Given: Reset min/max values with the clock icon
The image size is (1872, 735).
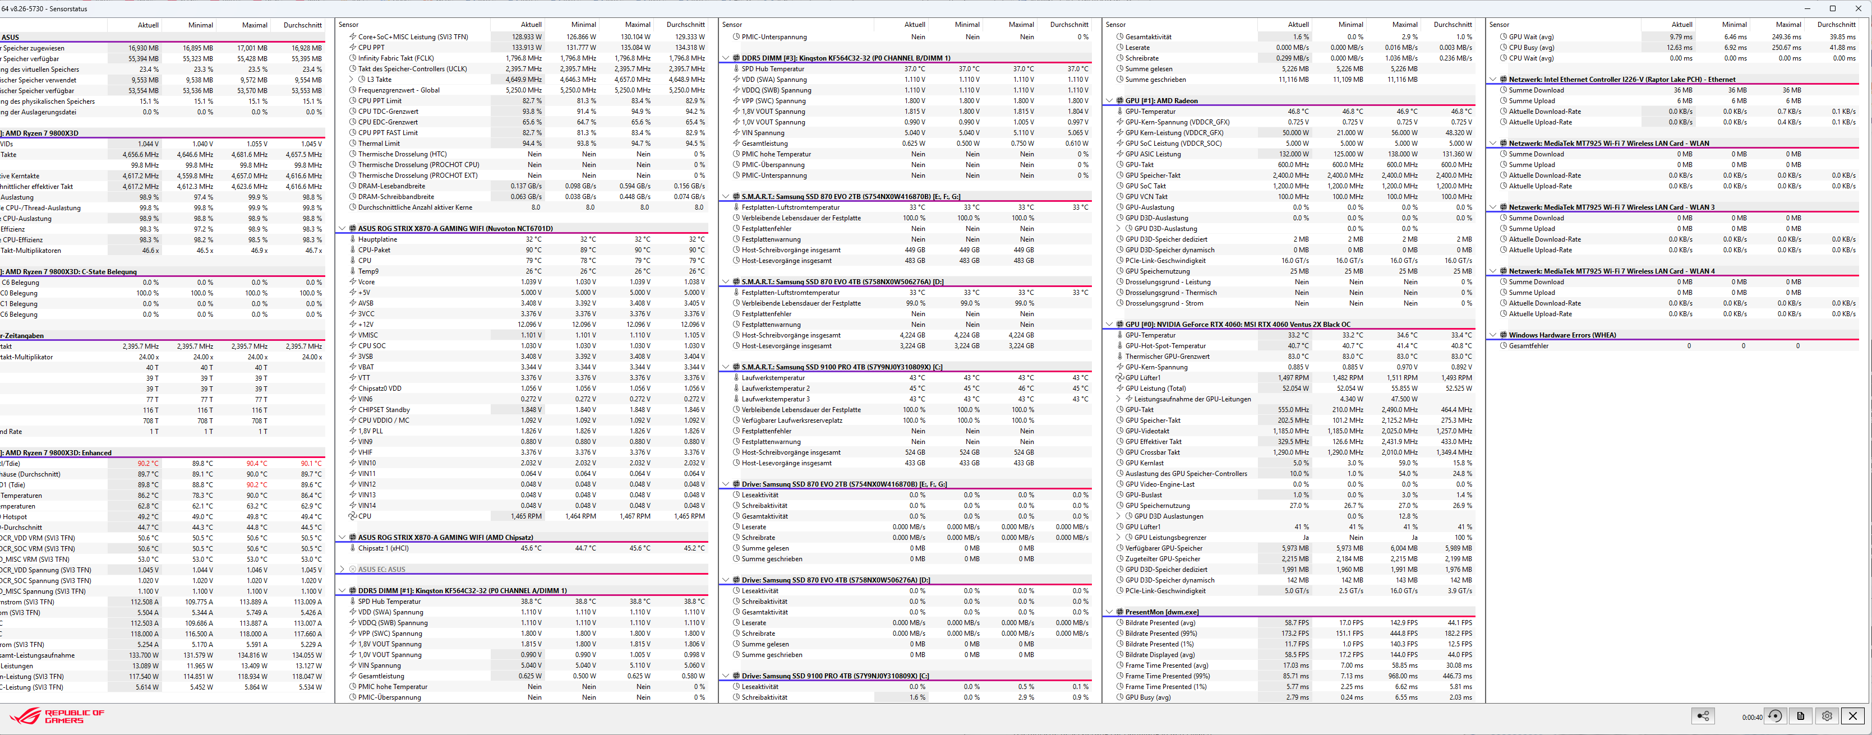Looking at the screenshot, I should coord(1774,716).
